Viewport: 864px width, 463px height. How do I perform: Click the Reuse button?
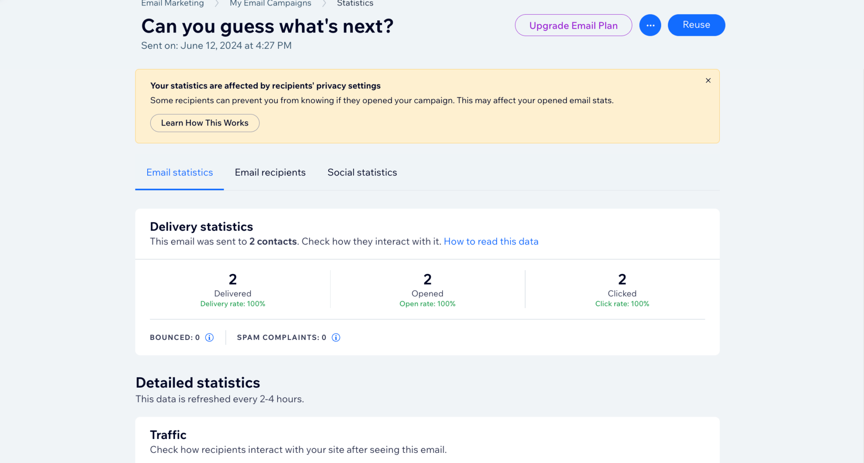(696, 24)
